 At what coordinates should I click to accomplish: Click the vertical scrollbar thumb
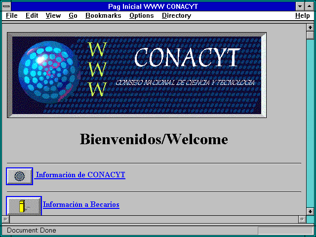click(x=310, y=35)
